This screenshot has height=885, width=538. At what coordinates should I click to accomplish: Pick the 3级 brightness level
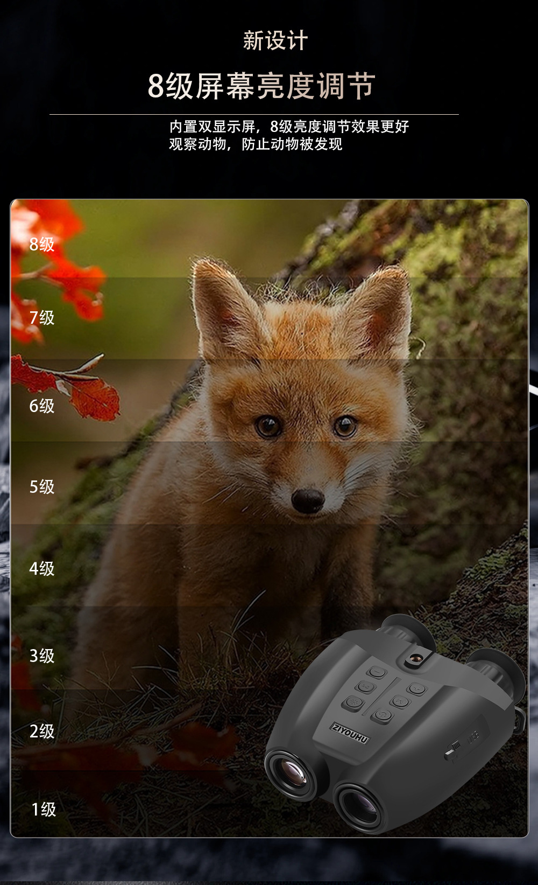(x=42, y=656)
